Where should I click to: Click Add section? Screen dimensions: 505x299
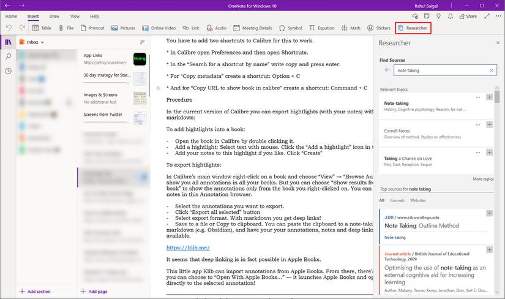click(35, 291)
